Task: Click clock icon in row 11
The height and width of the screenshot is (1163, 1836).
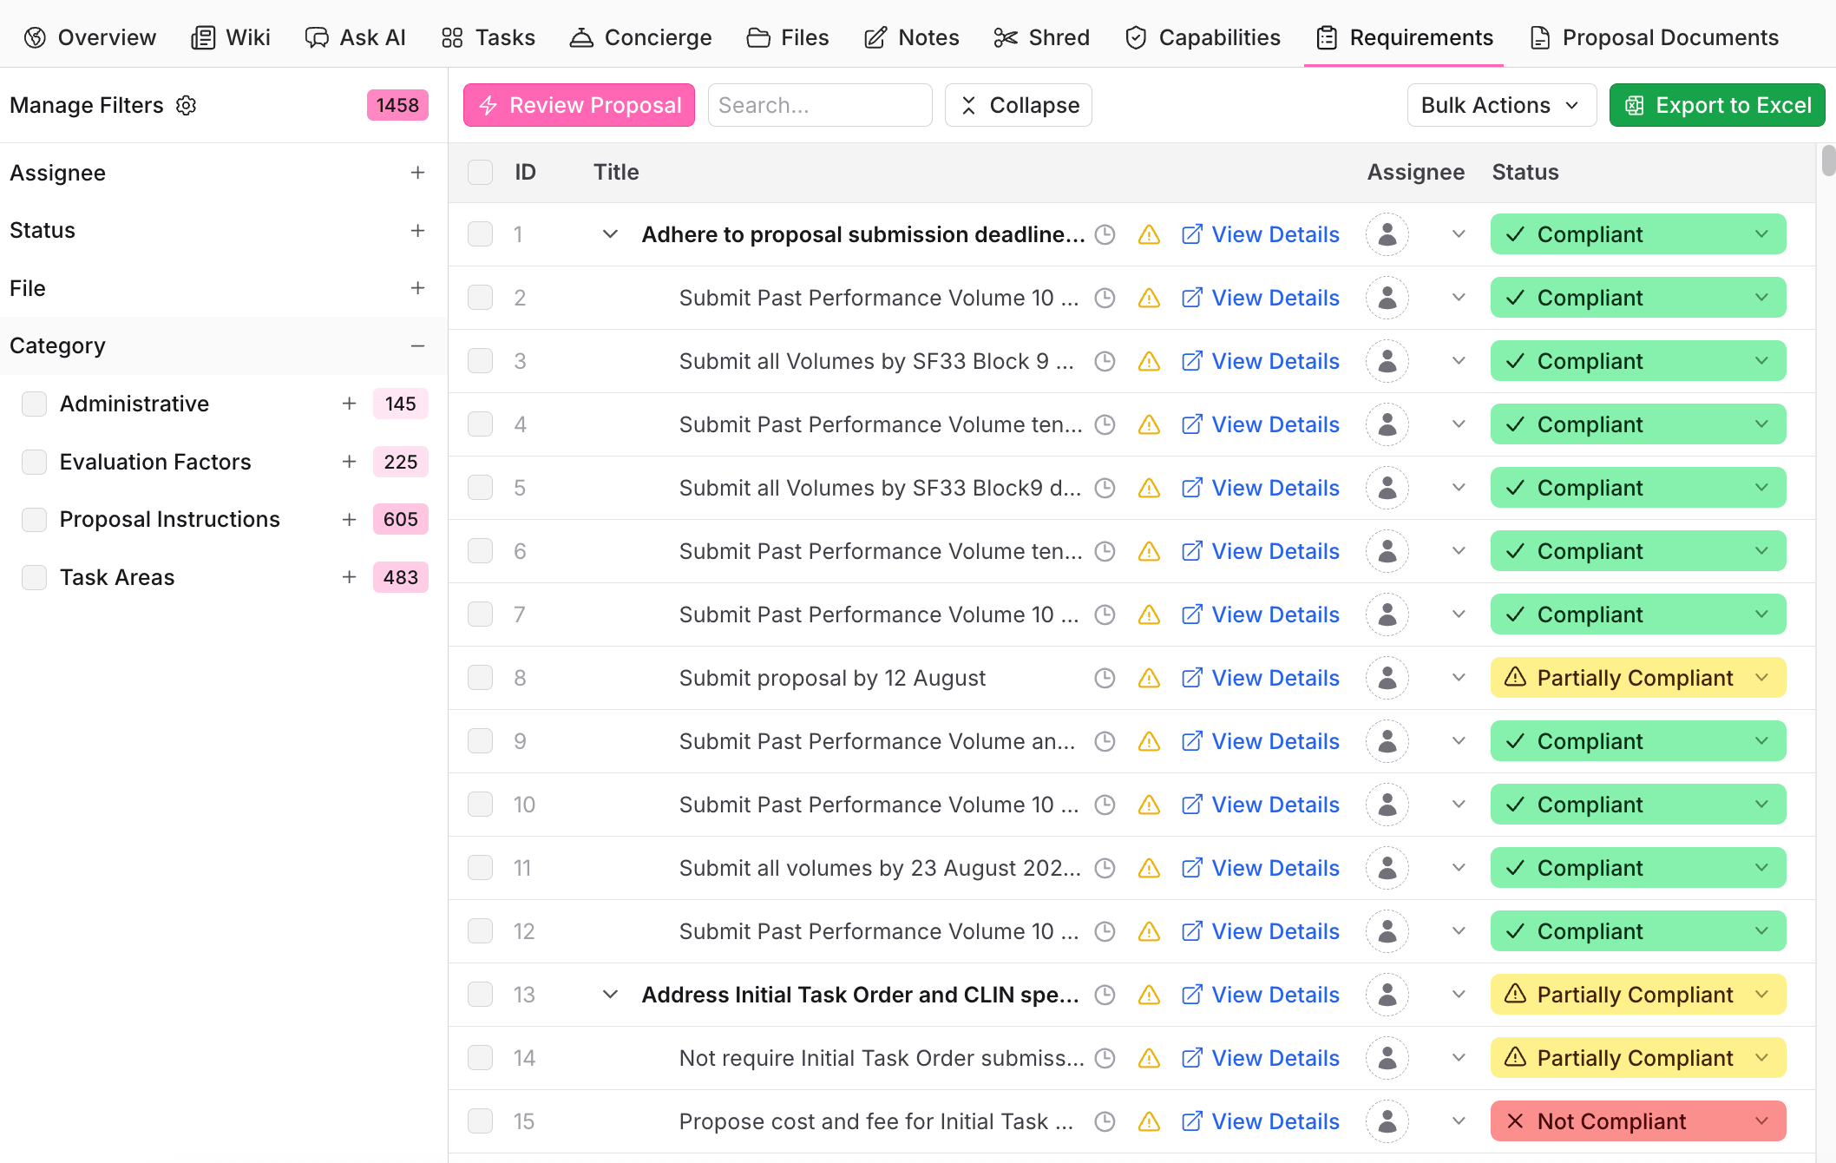Action: tap(1105, 868)
